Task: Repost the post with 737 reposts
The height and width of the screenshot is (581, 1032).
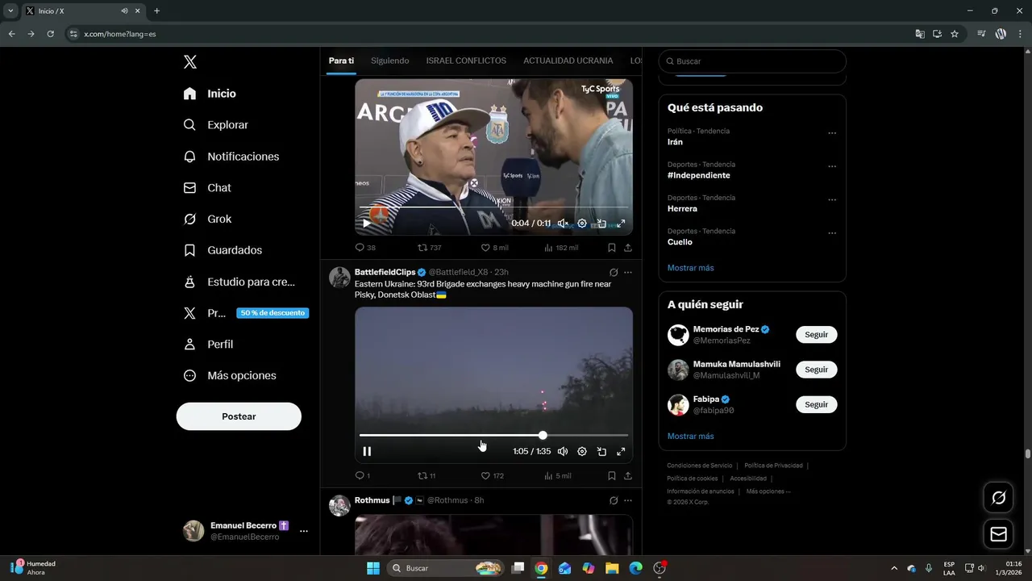Action: (429, 248)
